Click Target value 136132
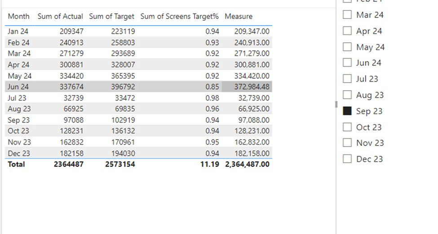The width and height of the screenshot is (438, 234). [x=123, y=131]
